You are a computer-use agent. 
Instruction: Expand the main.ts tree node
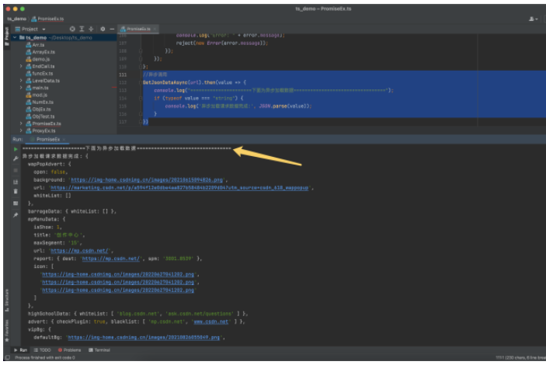[x=22, y=88]
